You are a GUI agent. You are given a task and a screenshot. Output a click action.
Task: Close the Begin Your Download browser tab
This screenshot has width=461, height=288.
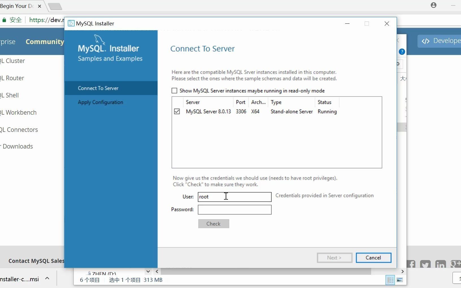(x=40, y=6)
